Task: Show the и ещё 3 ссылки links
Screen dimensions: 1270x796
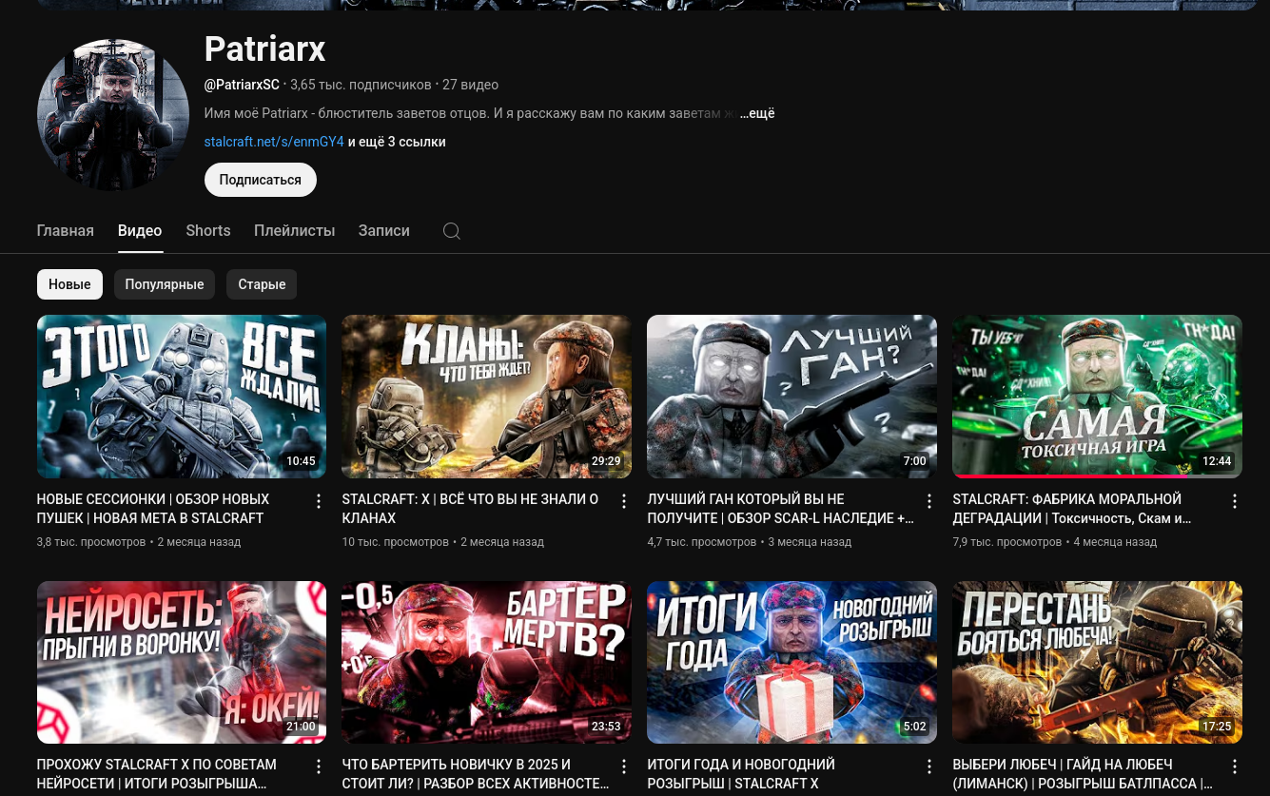Action: (397, 142)
